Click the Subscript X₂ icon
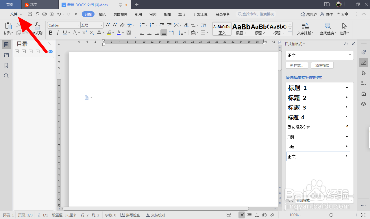 pos(92,33)
